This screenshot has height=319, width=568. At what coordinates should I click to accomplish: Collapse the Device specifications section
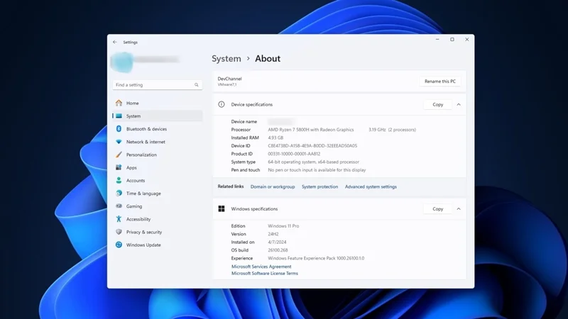459,104
